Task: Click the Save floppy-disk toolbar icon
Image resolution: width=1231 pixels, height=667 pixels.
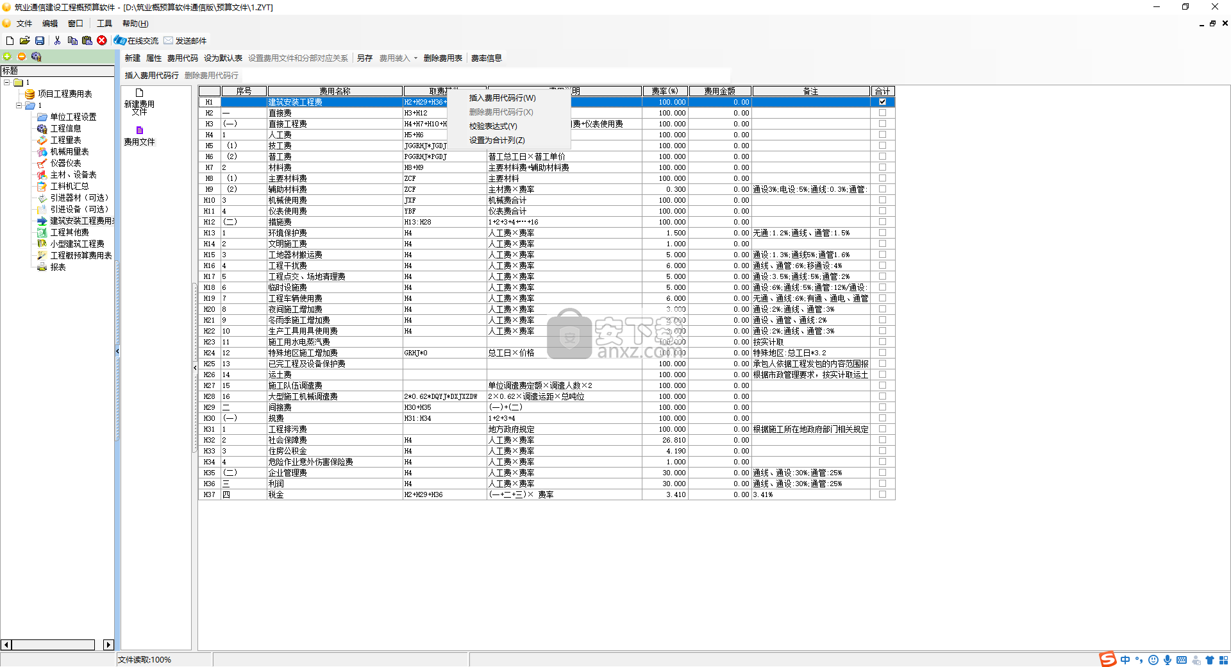Action: tap(39, 40)
